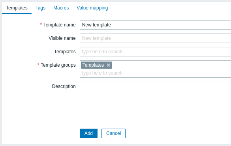
Task: Cancel the new template form
Action: pos(113,133)
